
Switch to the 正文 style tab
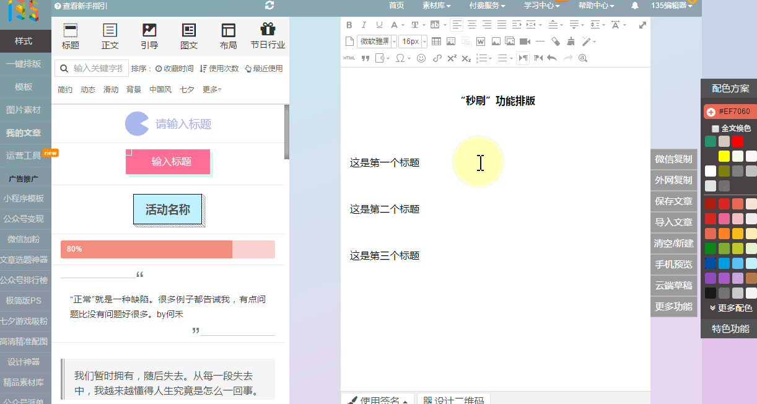[110, 37]
